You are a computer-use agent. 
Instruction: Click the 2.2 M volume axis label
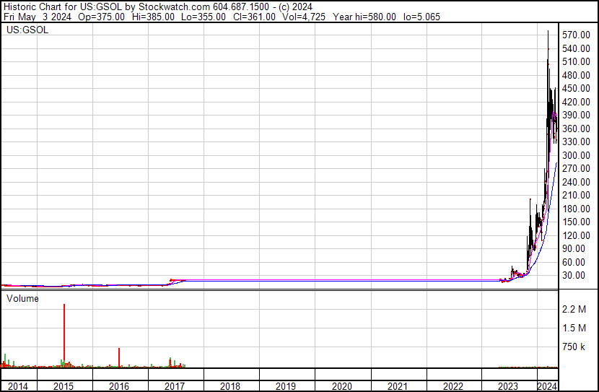pos(574,309)
